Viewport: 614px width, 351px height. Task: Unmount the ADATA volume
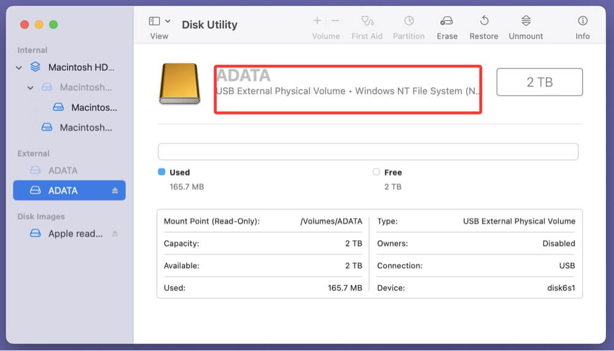pos(526,28)
